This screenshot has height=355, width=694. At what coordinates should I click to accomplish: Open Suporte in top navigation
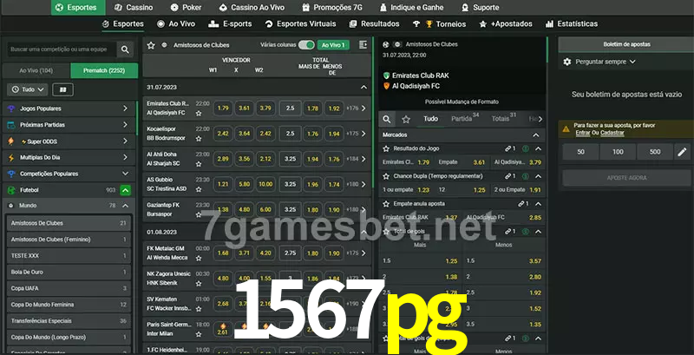coord(480,8)
